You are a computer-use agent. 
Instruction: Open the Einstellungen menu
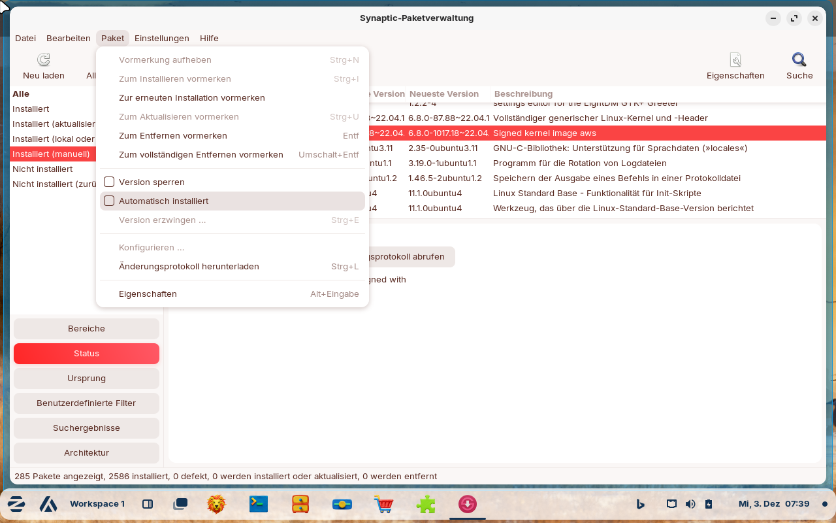coord(161,39)
